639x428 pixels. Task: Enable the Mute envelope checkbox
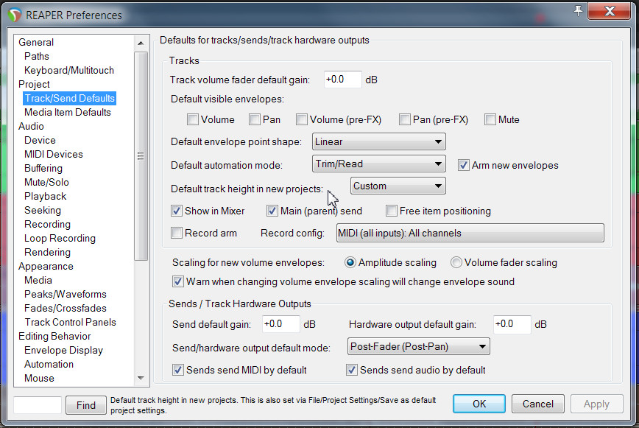click(490, 119)
